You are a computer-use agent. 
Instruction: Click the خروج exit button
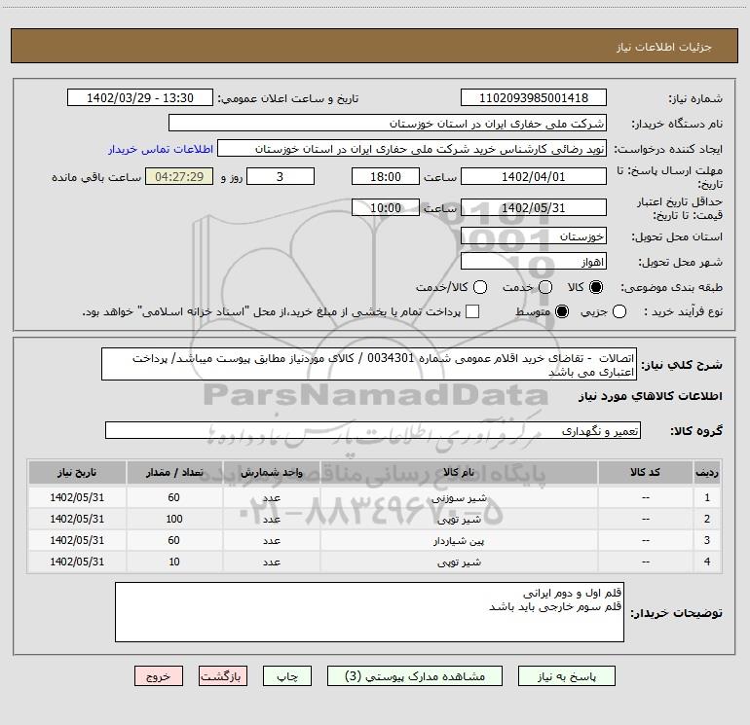click(x=159, y=676)
